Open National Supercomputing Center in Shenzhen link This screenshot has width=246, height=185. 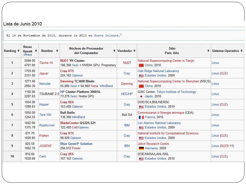click(x=168, y=81)
